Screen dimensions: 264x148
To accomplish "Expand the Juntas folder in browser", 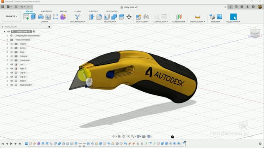I will [x=7, y=48].
